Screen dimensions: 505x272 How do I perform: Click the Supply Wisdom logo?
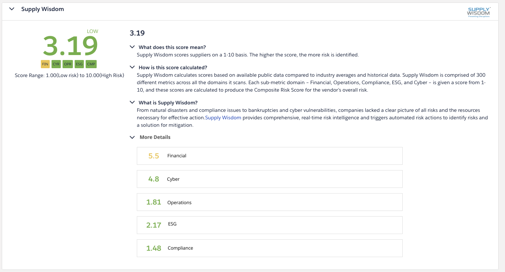[x=479, y=12]
